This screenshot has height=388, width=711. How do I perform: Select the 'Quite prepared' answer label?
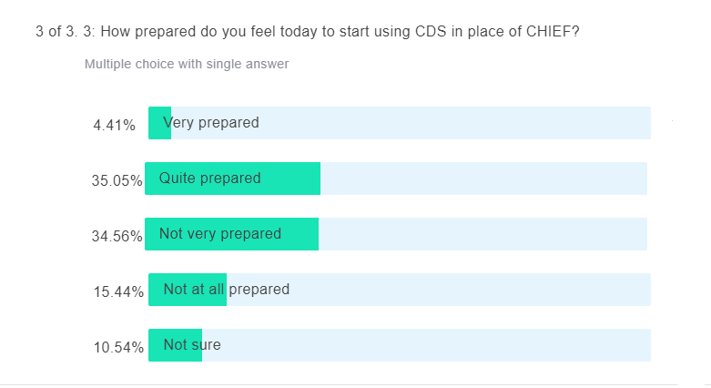coord(209,179)
